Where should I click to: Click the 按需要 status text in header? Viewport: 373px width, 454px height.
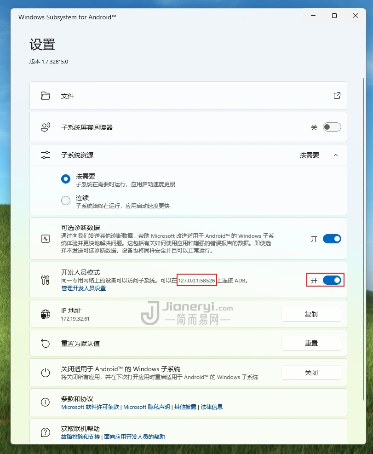[x=309, y=155]
